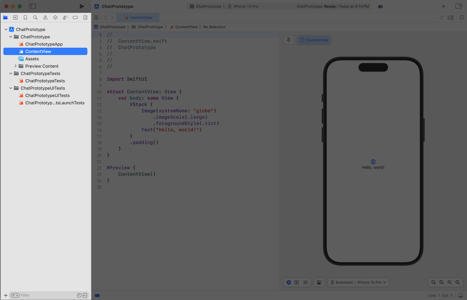This screenshot has width=467, height=300.
Task: Collapse the ChatPrototypeUITests group
Action: point(11,88)
